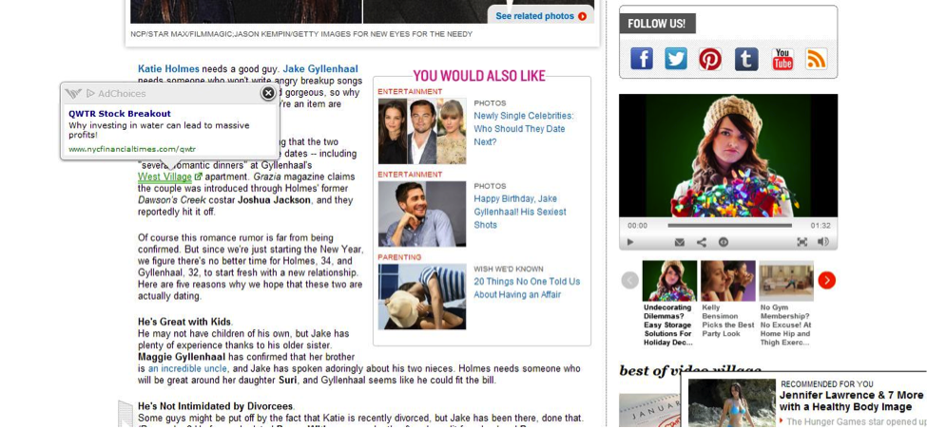The image size is (927, 428).
Task: Go to previous videos in carousel
Action: click(629, 280)
